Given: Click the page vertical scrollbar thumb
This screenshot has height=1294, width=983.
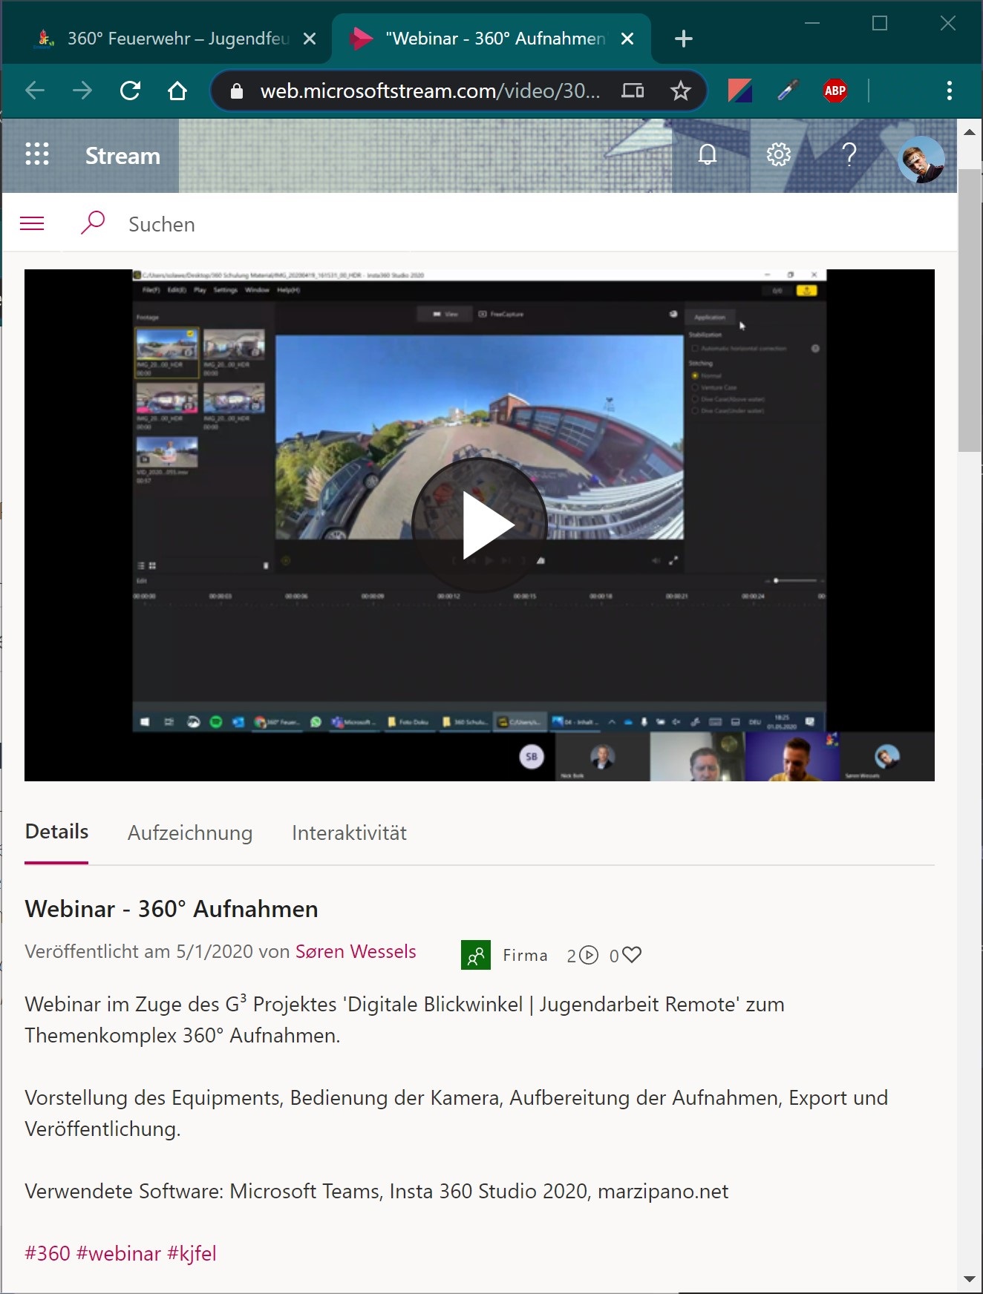Looking at the screenshot, I should pos(970,310).
